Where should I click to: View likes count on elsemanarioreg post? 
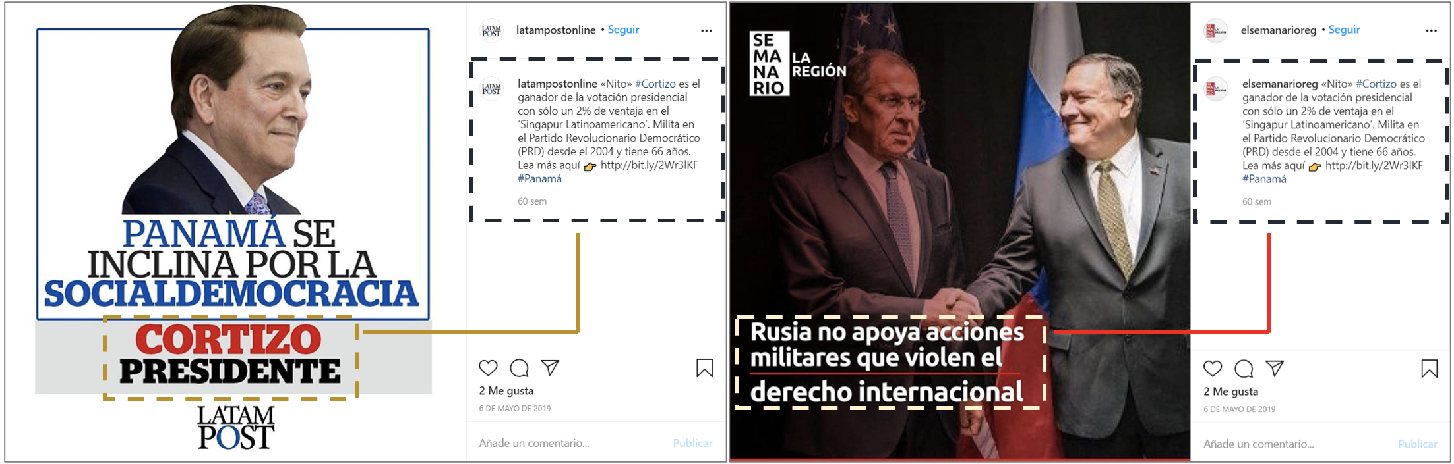point(1230,392)
